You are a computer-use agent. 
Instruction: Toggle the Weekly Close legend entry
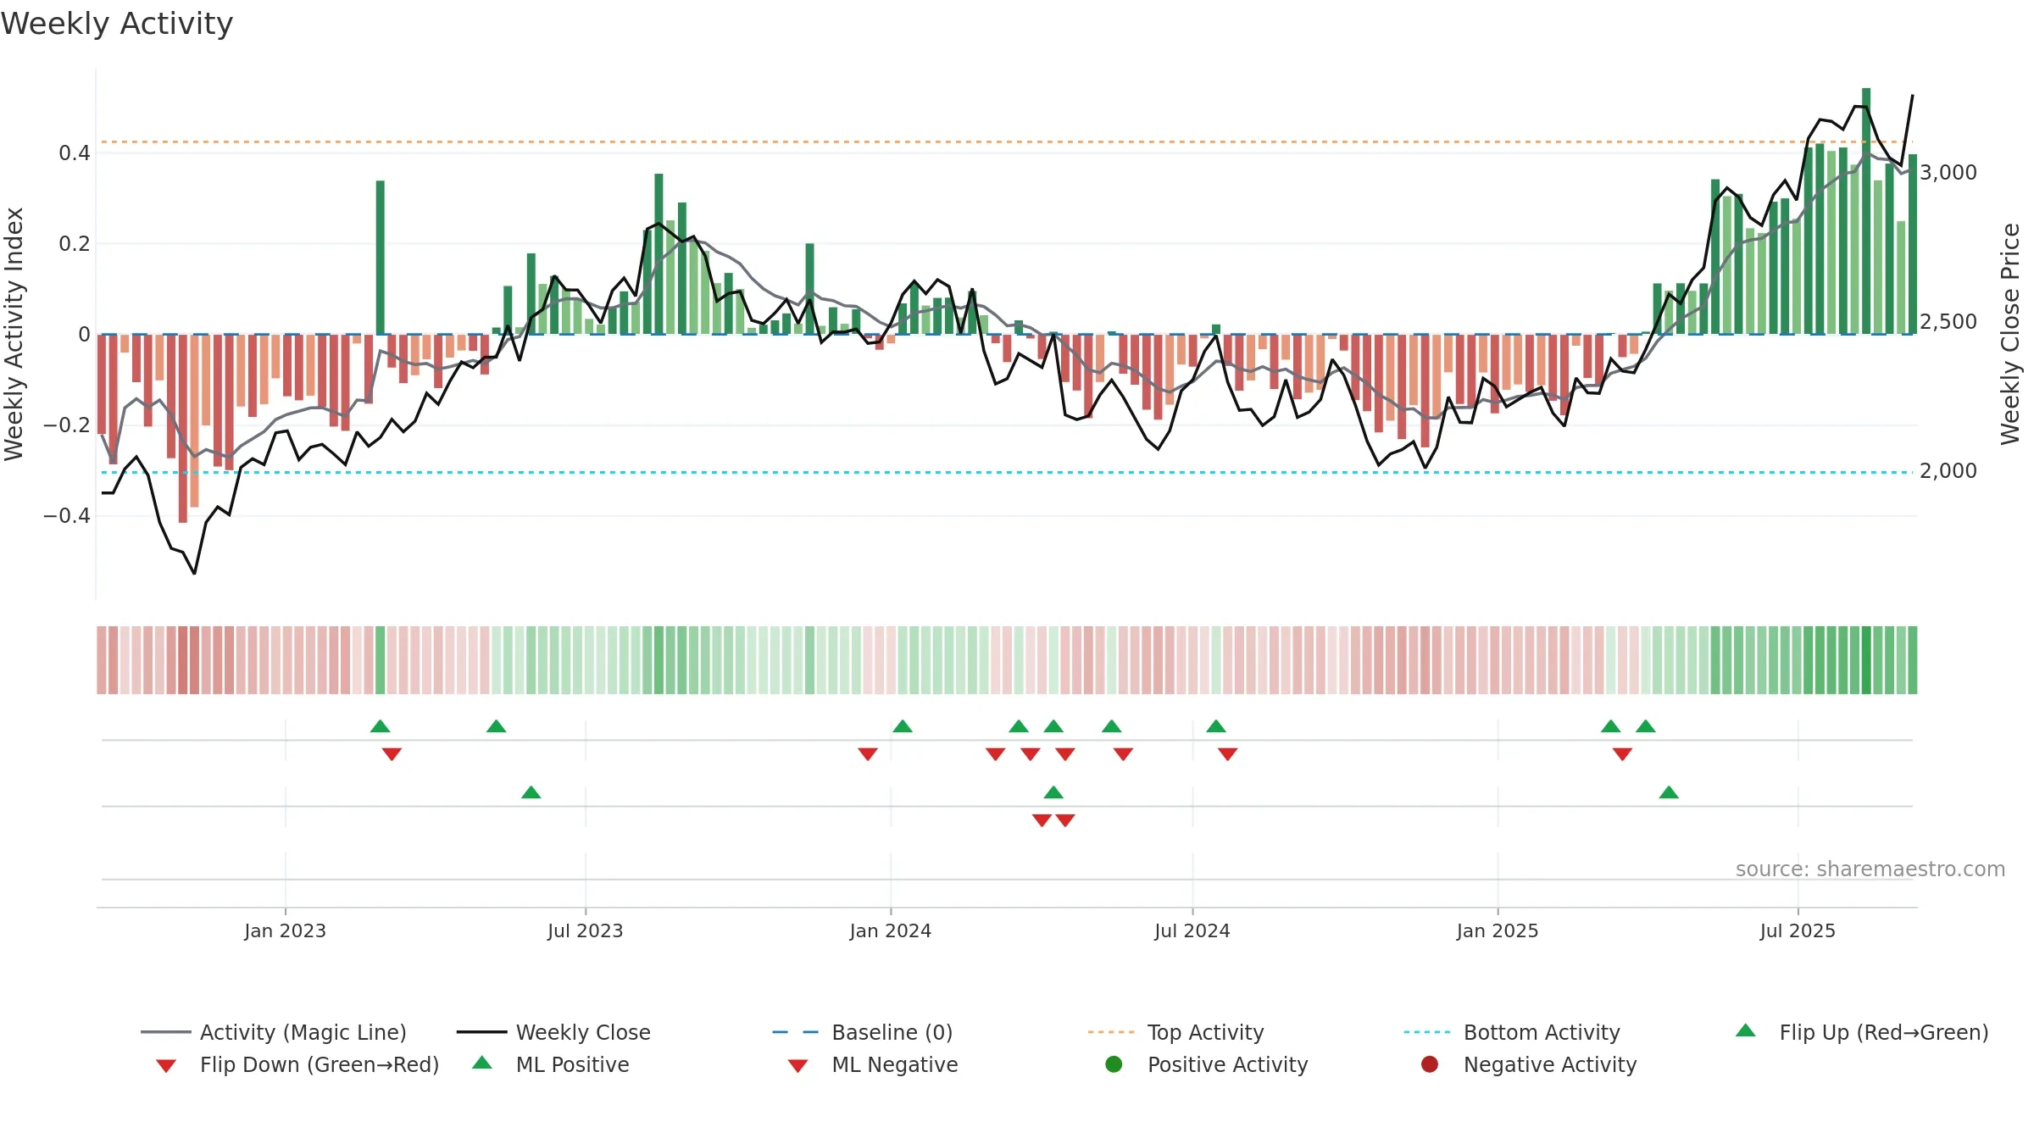pyautogui.click(x=553, y=1032)
